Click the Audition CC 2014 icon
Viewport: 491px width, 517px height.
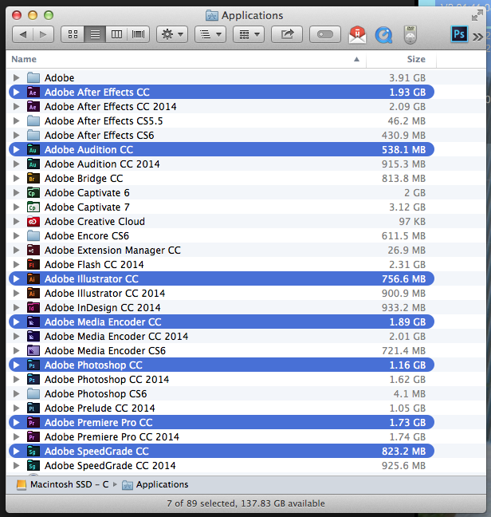tap(33, 164)
